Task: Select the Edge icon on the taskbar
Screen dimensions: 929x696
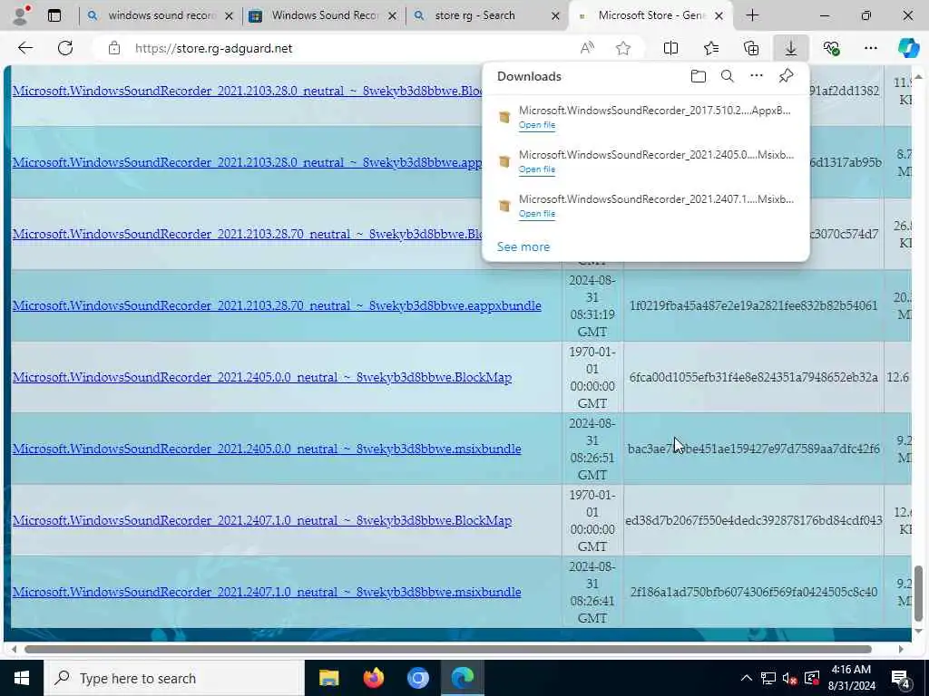Action: (462, 678)
